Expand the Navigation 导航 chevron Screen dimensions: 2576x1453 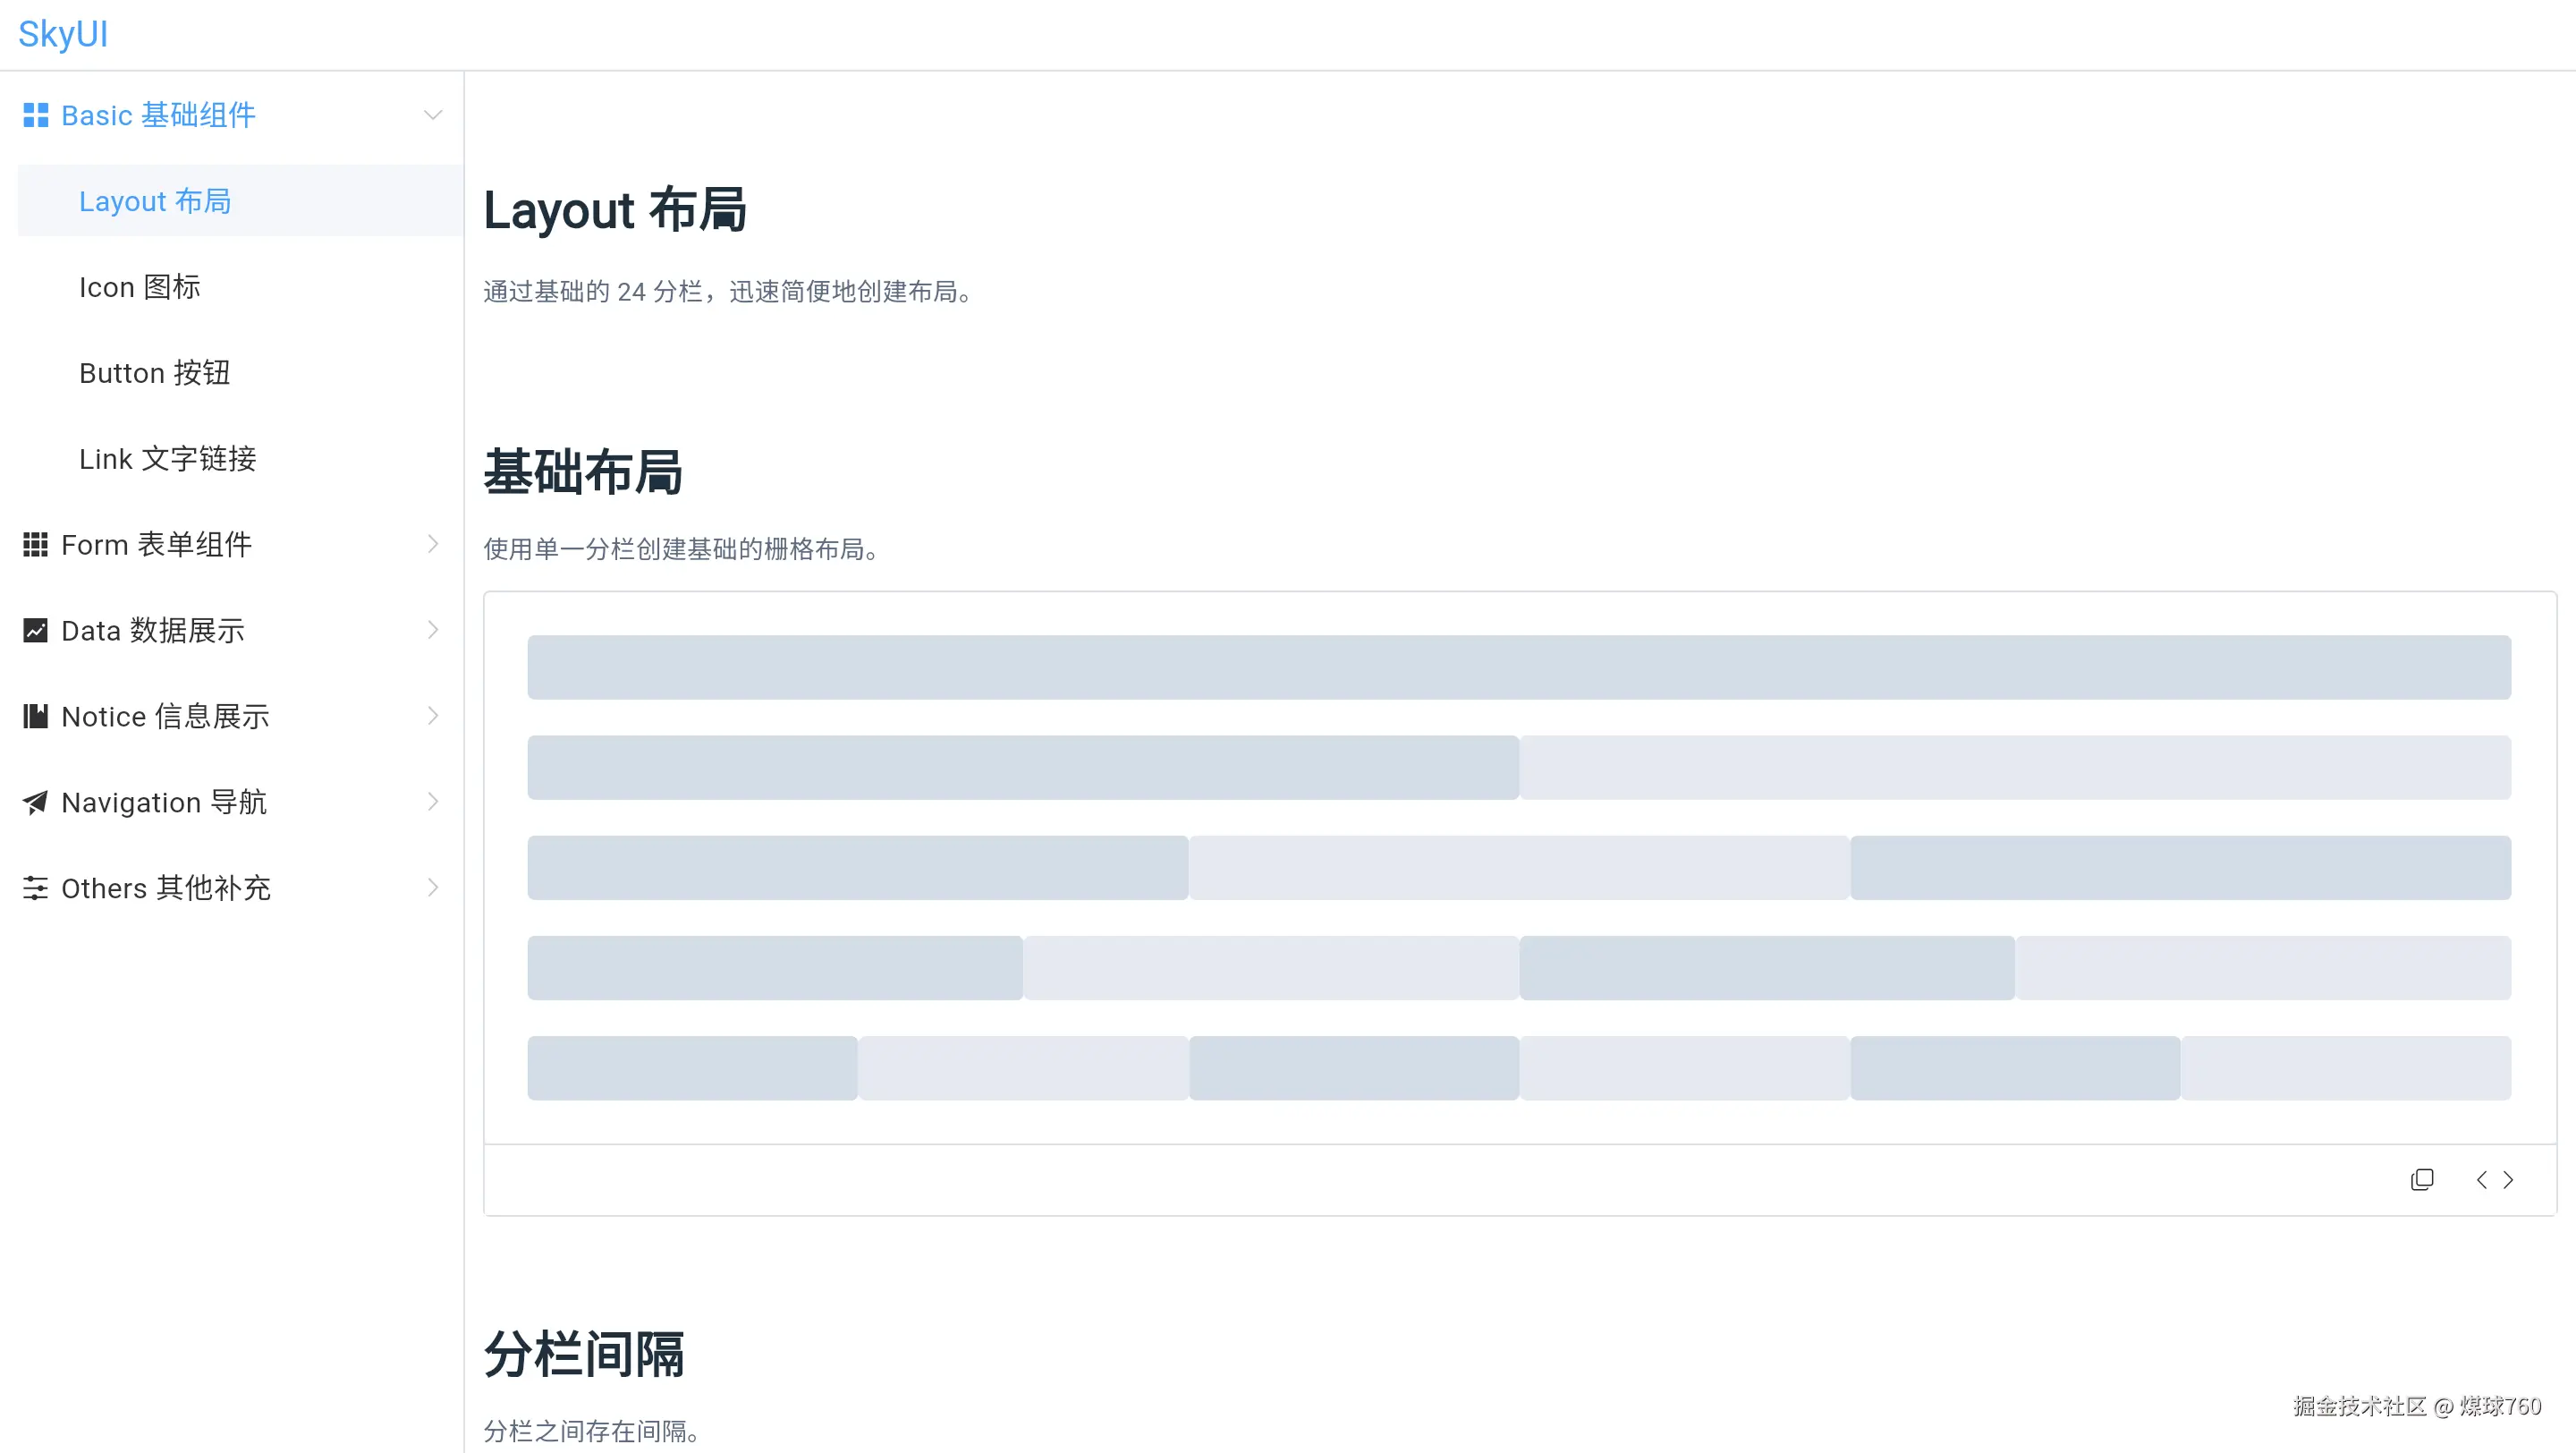coord(432,802)
